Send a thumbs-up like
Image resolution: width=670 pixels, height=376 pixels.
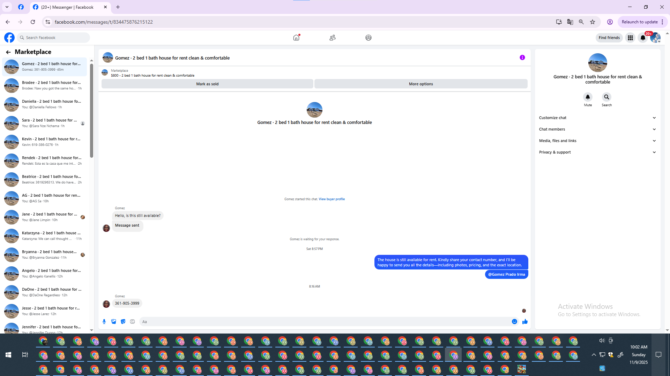coord(525,322)
